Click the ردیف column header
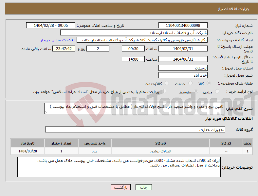The height and width of the screenshot is (196, 258). 248,143
